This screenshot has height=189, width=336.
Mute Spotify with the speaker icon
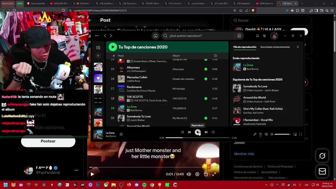[x=272, y=134]
